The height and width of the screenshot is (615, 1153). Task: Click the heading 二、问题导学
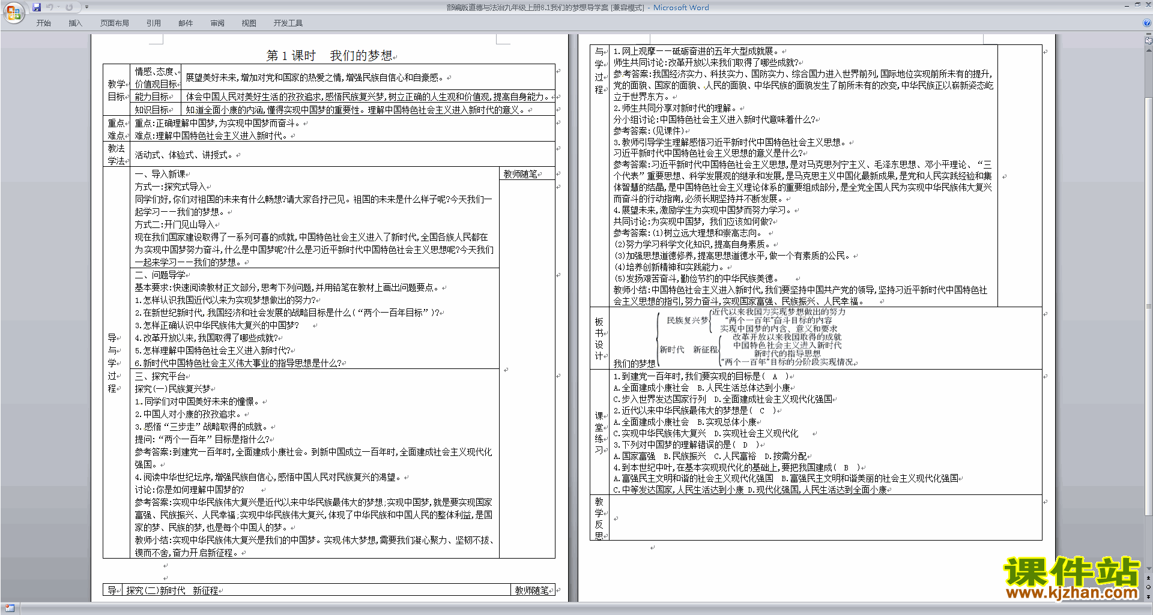[x=160, y=275]
